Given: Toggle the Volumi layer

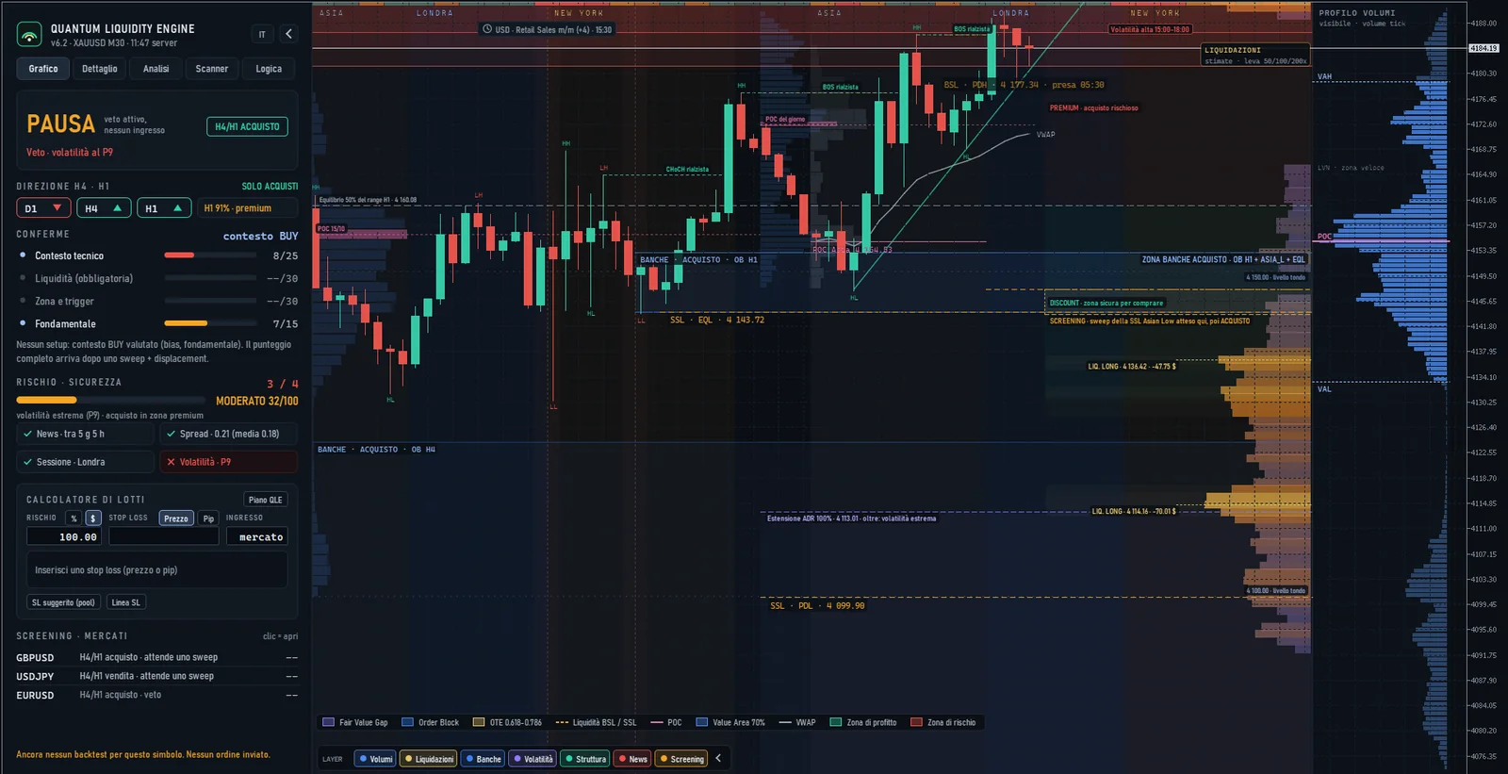Looking at the screenshot, I should (x=375, y=759).
